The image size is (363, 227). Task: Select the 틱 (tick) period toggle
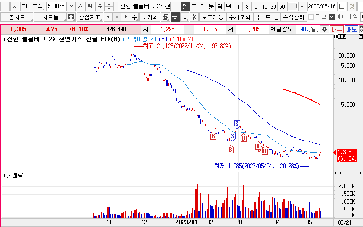[x=220, y=6]
